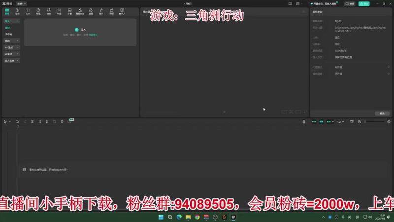
Task: Click the player play button
Action: [225, 112]
